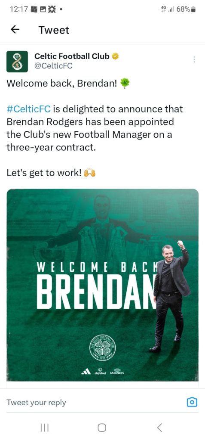Tap the notification icons in status bar

(x=46, y=9)
